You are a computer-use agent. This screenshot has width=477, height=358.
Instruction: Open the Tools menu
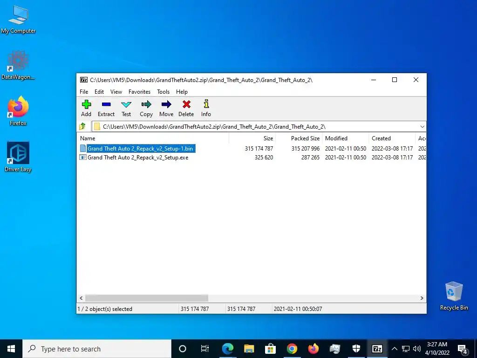tap(164, 92)
